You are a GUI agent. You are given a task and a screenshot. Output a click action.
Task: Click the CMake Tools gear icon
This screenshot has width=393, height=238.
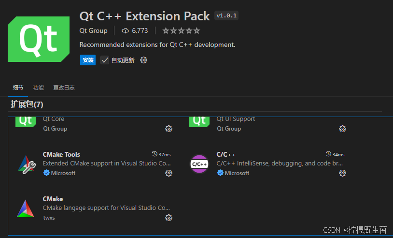168,173
